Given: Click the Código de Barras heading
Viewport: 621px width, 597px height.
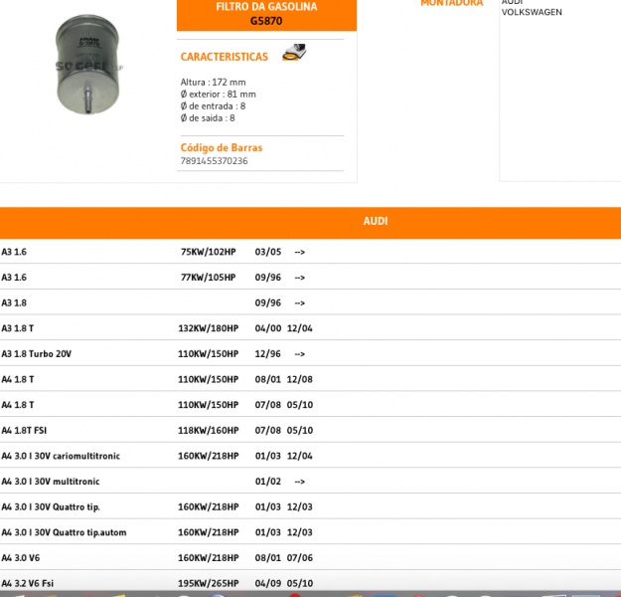Looking at the screenshot, I should [222, 147].
